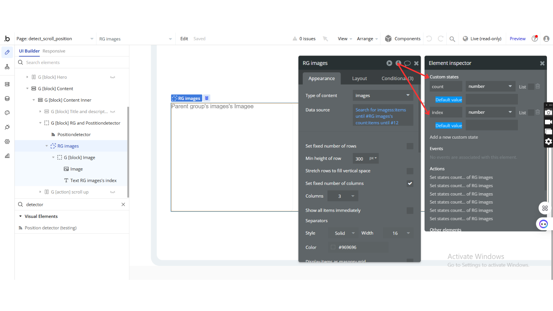Click the issues warning triangle icon
553x311 pixels.
295,39
